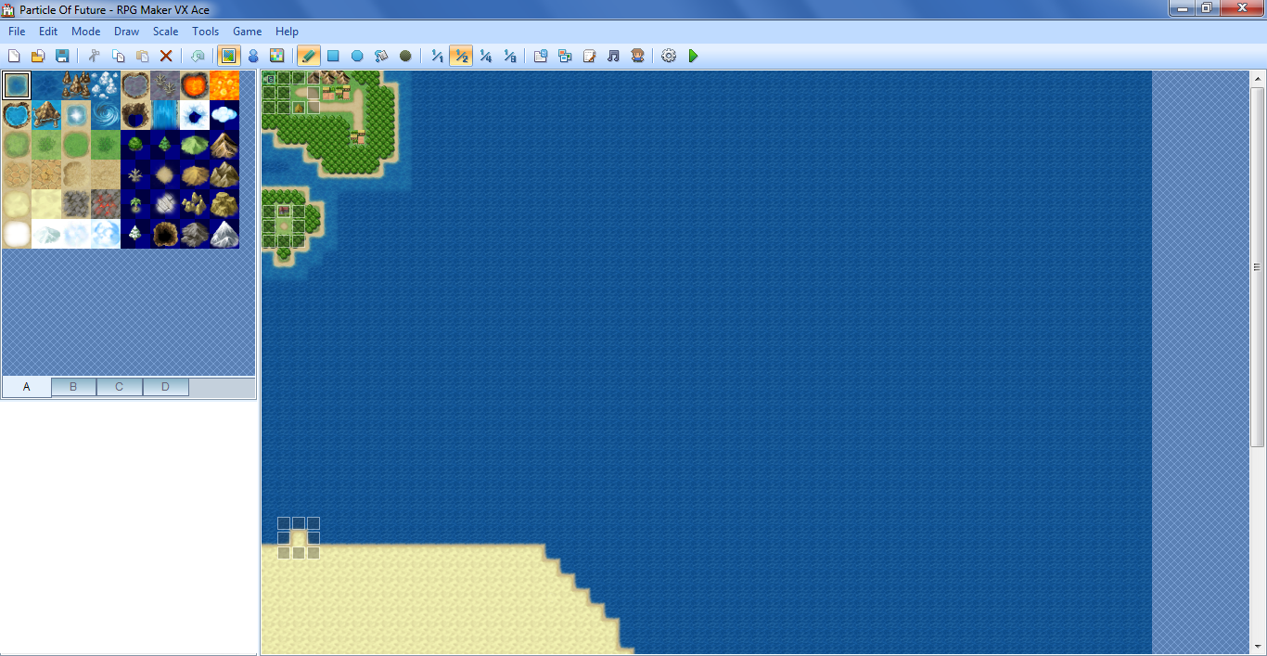Pick the deep ocean water tile
The image size is (1267, 656).
pos(46,85)
